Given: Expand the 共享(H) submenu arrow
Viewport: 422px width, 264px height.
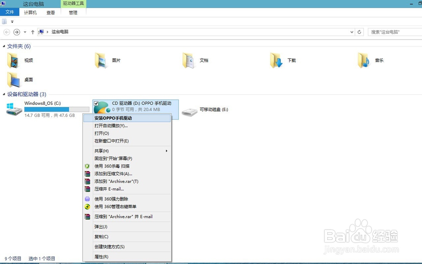Looking at the screenshot, I should (x=167, y=151).
